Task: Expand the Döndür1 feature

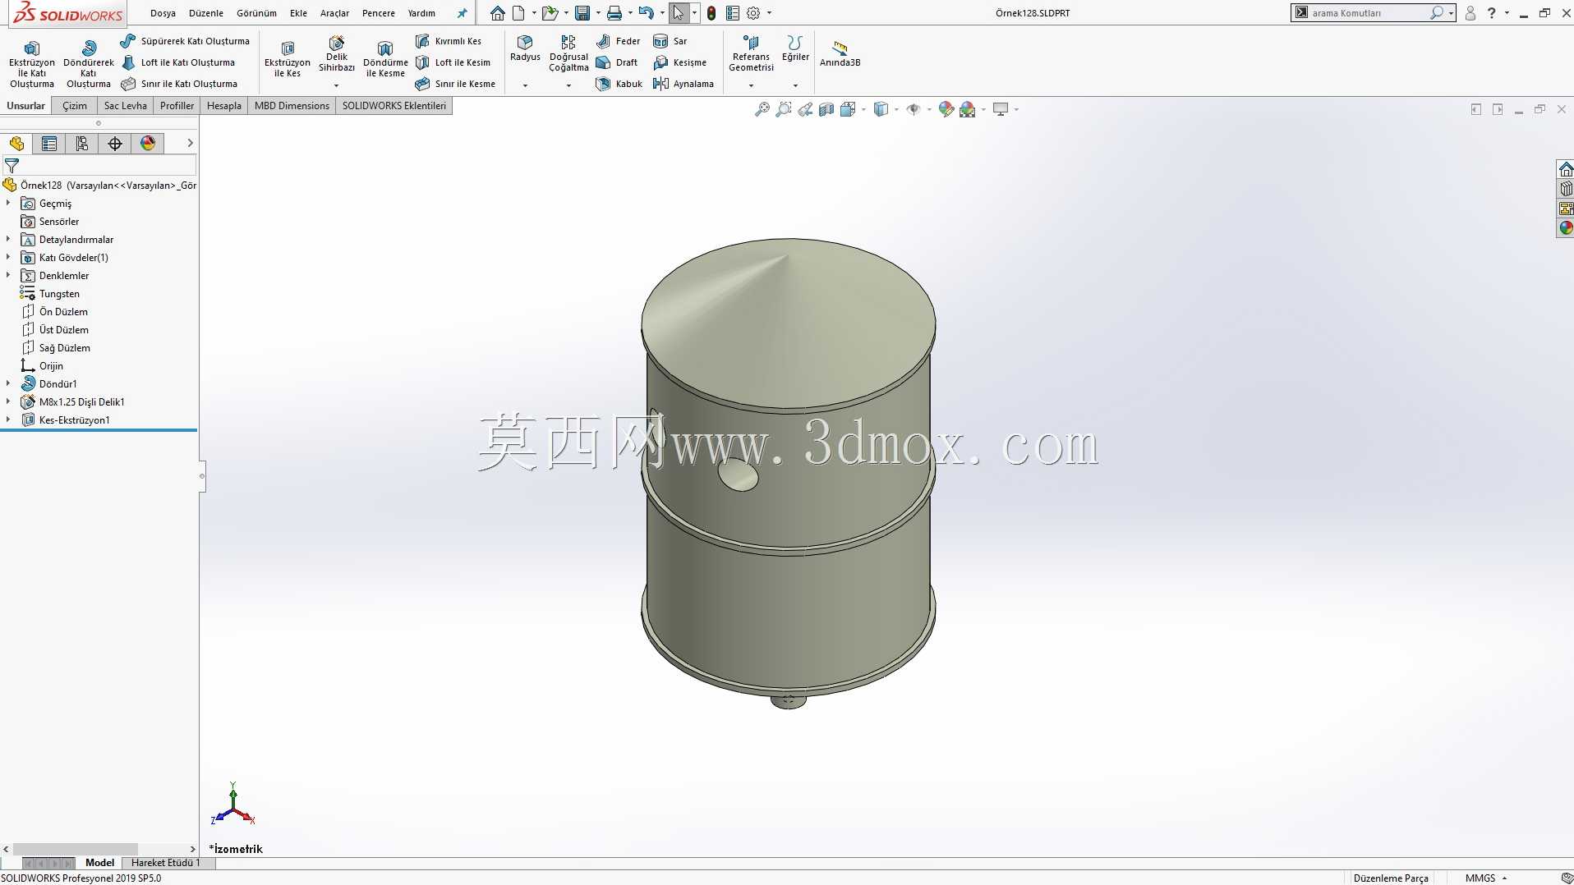Action: pos(8,383)
